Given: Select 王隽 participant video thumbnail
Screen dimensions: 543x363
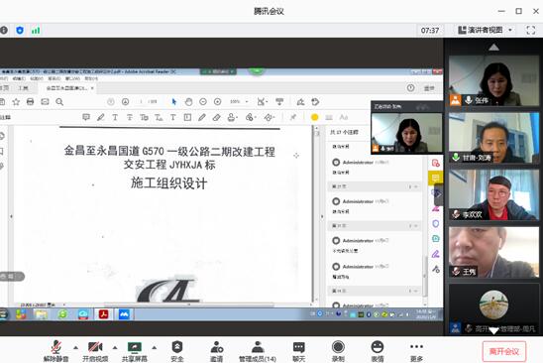Looking at the screenshot, I should coord(493,252).
